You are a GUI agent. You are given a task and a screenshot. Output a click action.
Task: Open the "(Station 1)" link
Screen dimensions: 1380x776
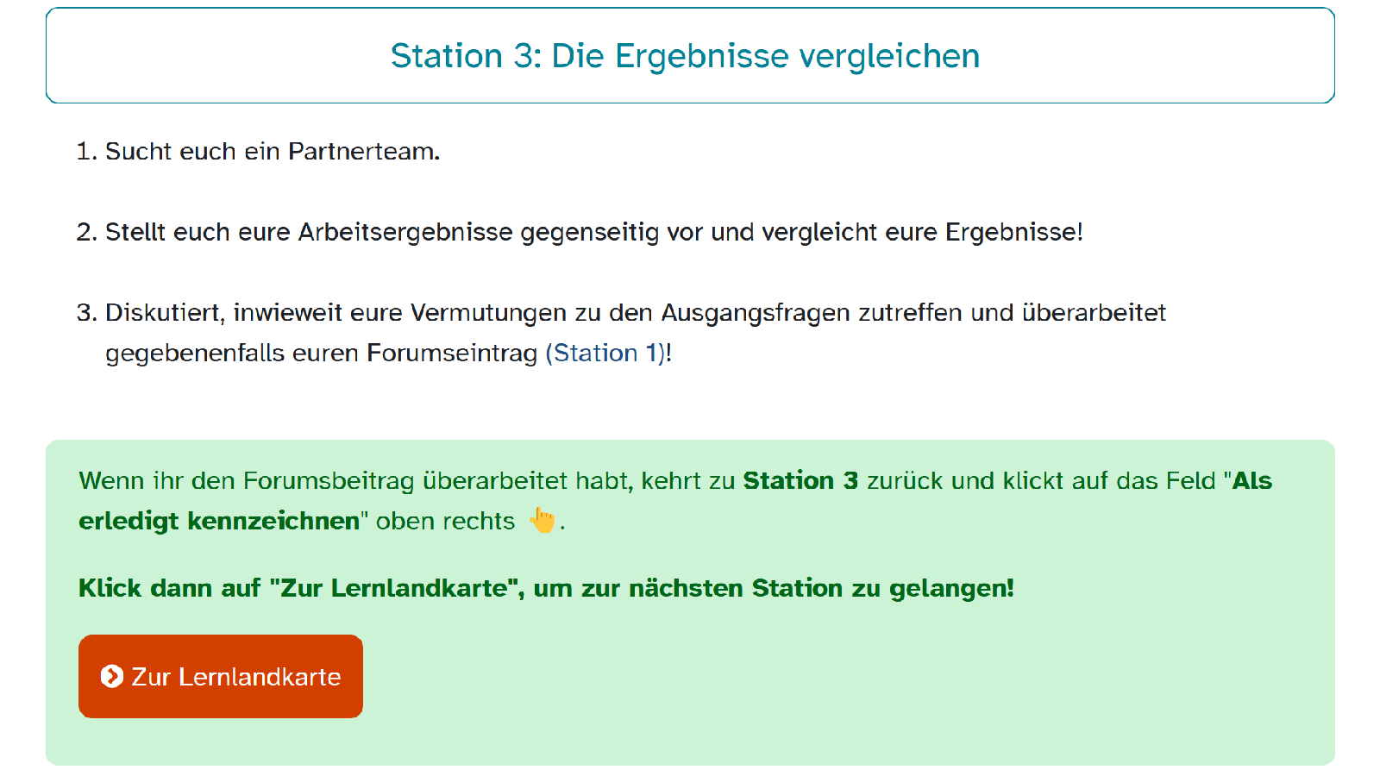pos(605,354)
